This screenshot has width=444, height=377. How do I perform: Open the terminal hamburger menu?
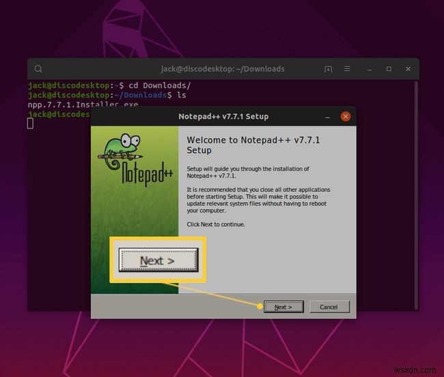347,69
